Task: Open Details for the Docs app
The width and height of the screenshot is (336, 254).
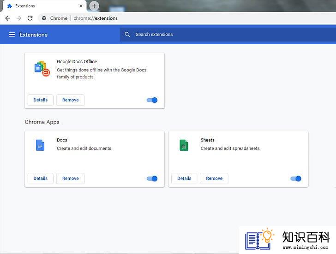Action: click(x=41, y=178)
